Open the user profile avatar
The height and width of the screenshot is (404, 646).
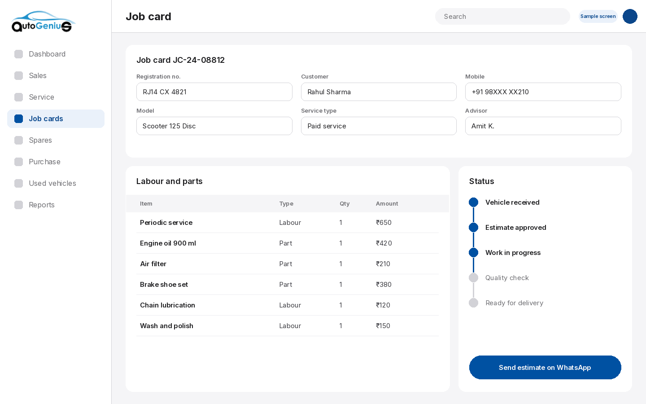pyautogui.click(x=630, y=16)
